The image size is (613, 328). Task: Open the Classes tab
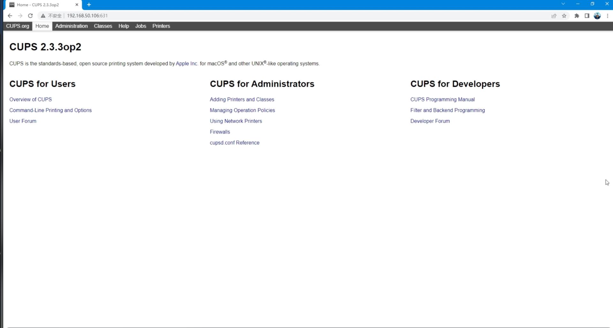point(103,26)
